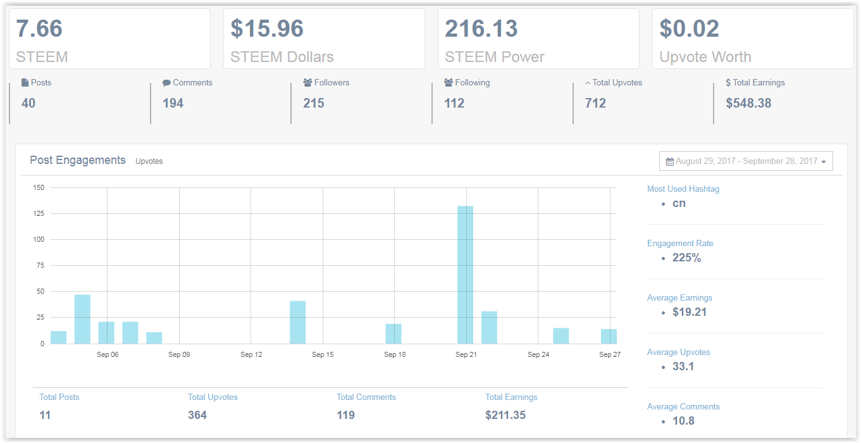Click the Total Comments value 119
861x443 pixels.
point(345,415)
